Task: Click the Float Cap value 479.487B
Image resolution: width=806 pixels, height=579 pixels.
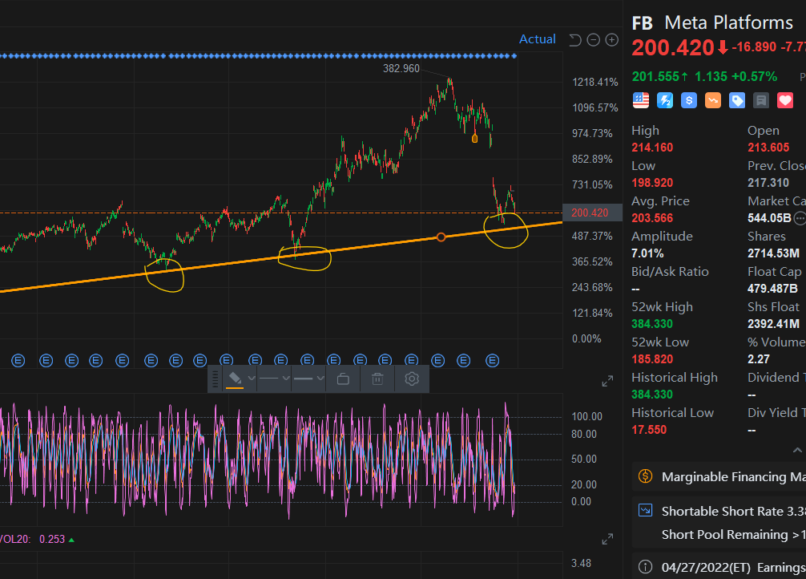Action: point(772,289)
